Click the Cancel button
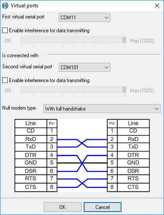Image resolution: width=164 pixels, height=215 pixels. [103, 207]
